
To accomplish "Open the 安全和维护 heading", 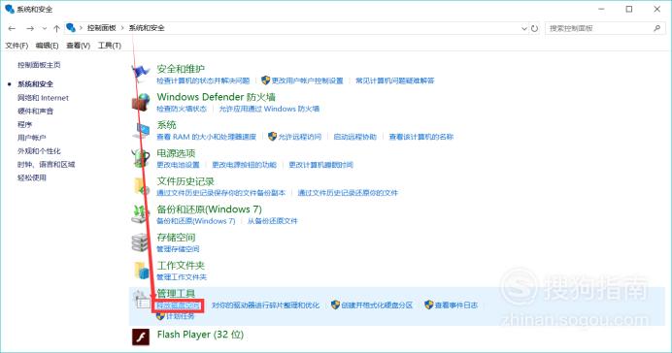I will point(181,69).
